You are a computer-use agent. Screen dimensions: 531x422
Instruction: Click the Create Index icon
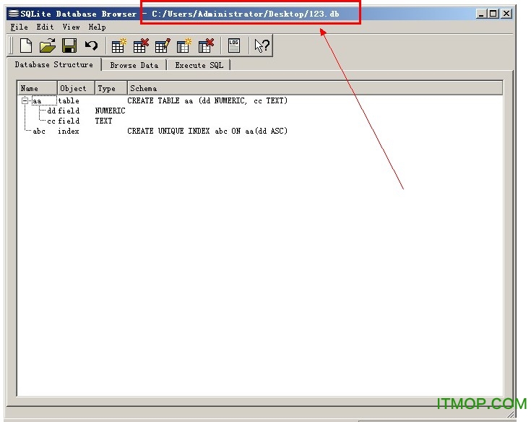[184, 46]
